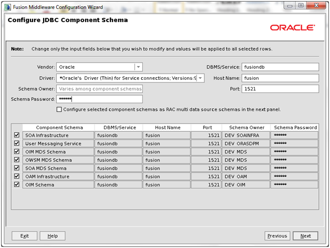The image size is (330, 248).
Task: Click the Host Name column header
Action: coord(167,127)
